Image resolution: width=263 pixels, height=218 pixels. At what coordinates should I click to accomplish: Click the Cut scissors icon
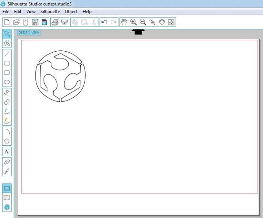coord(94,22)
